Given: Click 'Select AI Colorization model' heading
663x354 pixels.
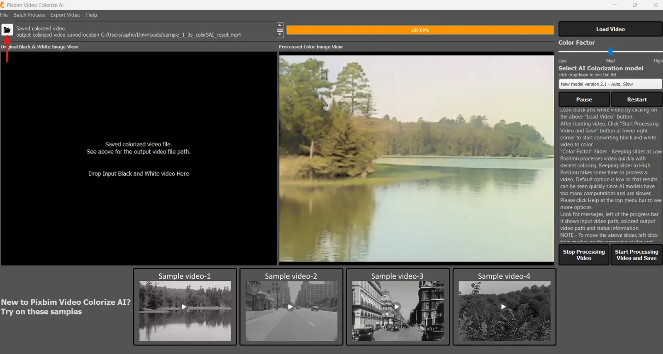Looking at the screenshot, I should coord(601,68).
